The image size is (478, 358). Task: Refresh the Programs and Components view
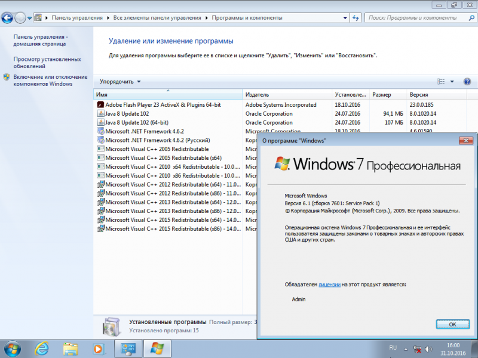click(356, 18)
